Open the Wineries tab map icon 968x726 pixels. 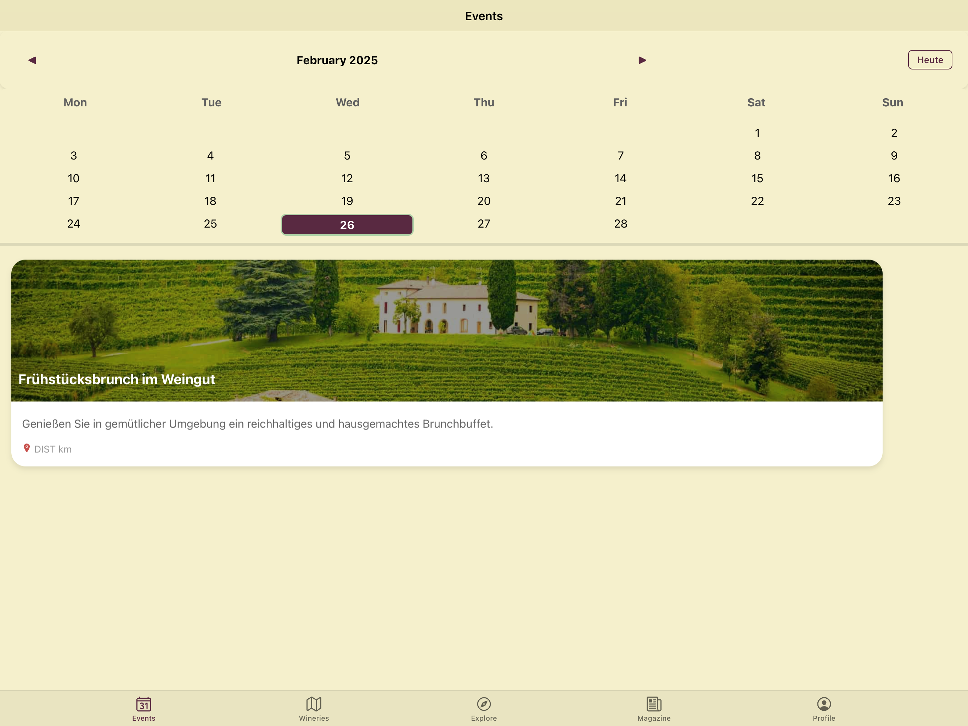tap(314, 704)
